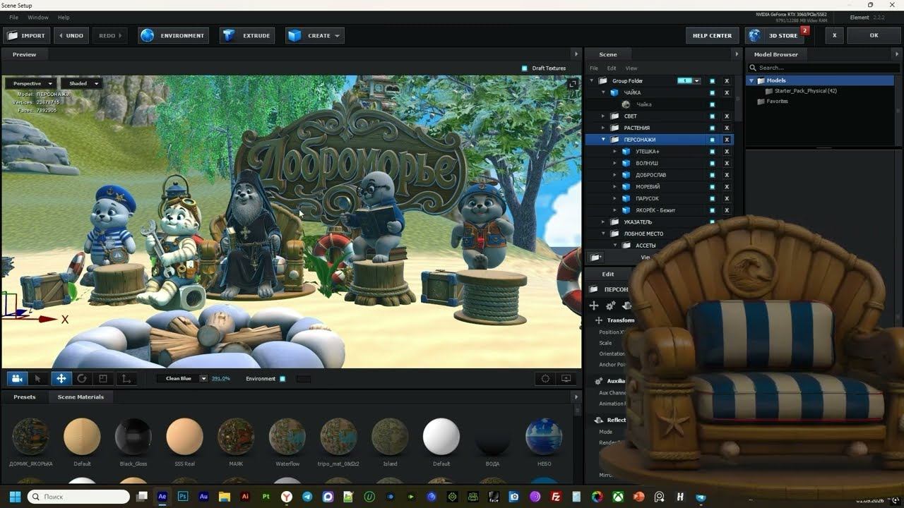Click the monitor display icon below the preview
The image size is (904, 508).
(566, 379)
